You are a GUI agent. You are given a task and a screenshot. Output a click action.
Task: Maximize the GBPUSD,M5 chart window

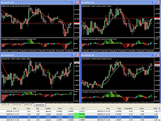coord(155,3)
